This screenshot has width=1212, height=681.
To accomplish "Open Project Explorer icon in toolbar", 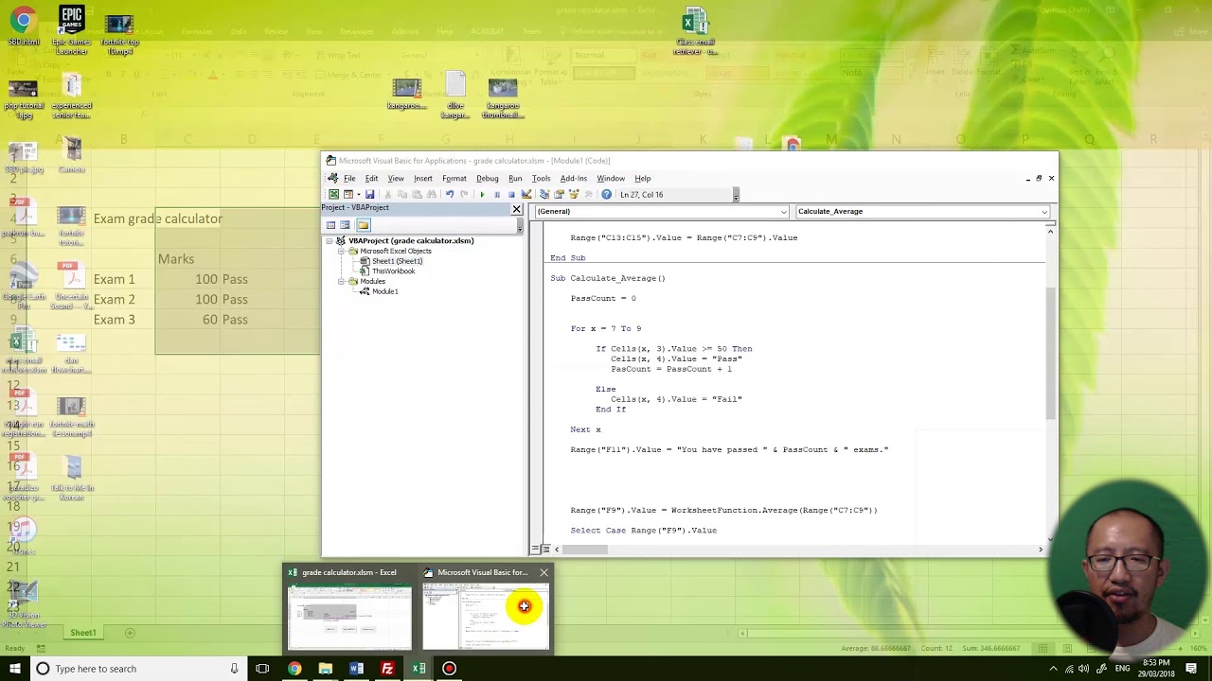I will pos(544,195).
